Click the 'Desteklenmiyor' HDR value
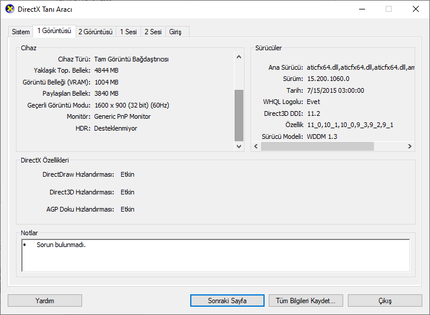The width and height of the screenshot is (430, 315). pos(115,128)
